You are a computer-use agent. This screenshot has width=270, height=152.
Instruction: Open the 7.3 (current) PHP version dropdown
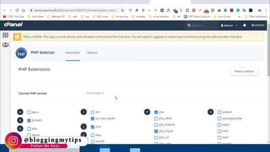coord(95,93)
